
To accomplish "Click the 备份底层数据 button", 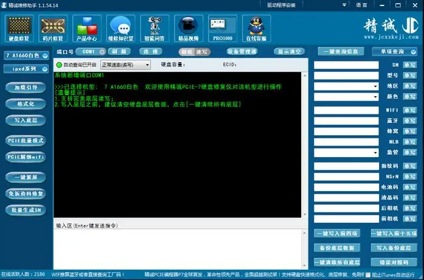I will [337, 248].
